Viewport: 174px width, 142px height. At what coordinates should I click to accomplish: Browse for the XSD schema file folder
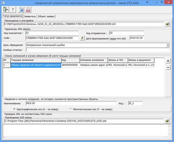click(x=167, y=121)
